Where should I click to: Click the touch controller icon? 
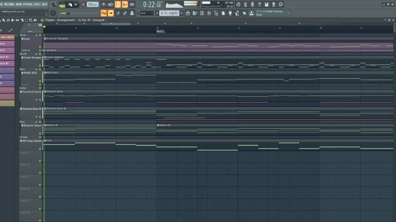[244, 13]
